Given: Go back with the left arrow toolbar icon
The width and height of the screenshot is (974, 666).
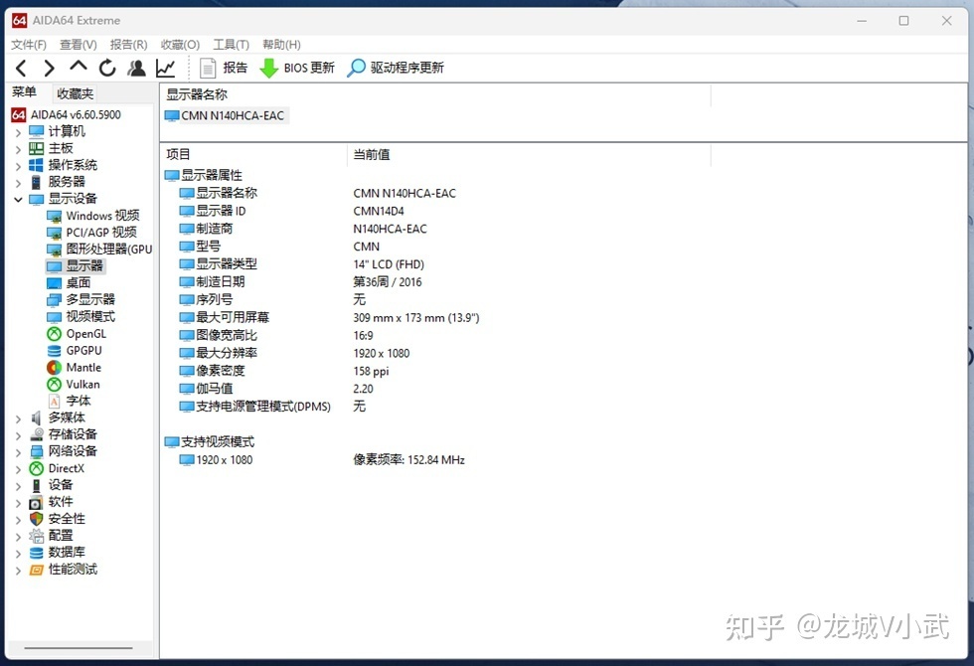Looking at the screenshot, I should click(x=21, y=68).
